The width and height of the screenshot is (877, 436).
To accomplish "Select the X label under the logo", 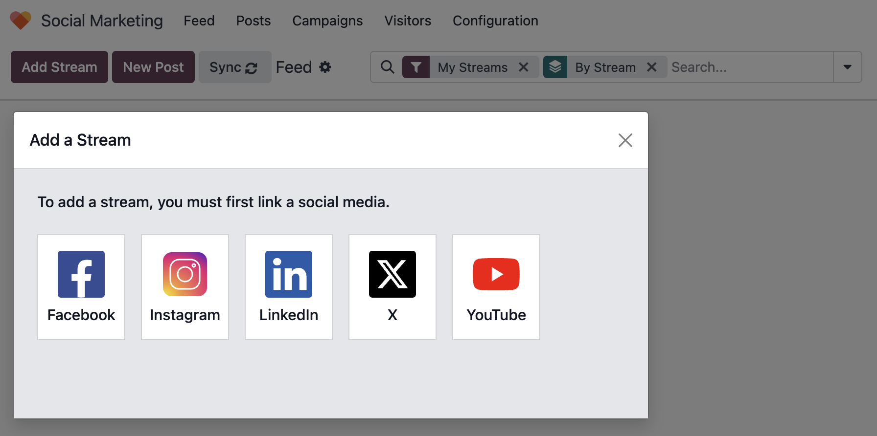I will point(392,315).
